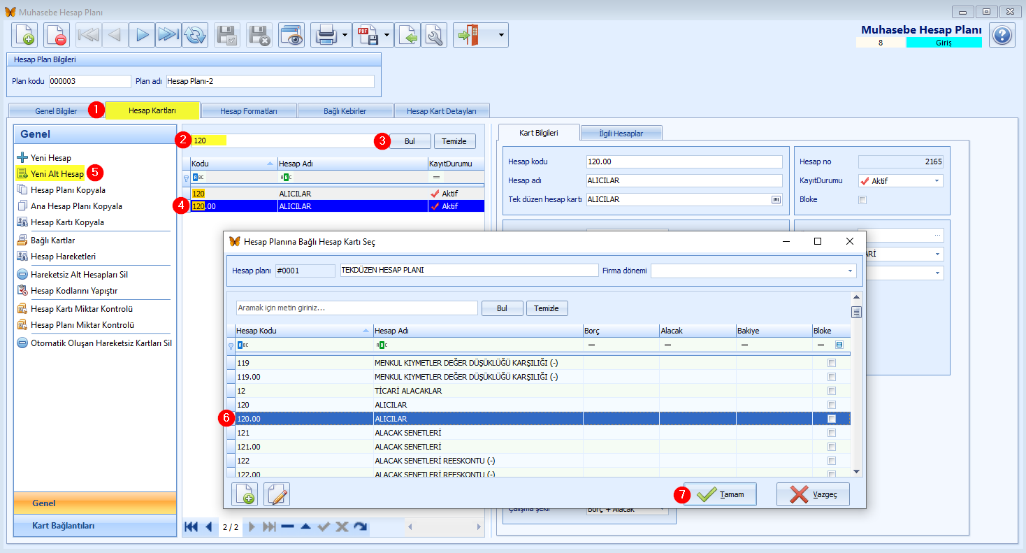Image resolution: width=1026 pixels, height=553 pixels.
Task: Check the Bloke box for 121 ALACAK SENETLERİ
Action: [x=832, y=433]
